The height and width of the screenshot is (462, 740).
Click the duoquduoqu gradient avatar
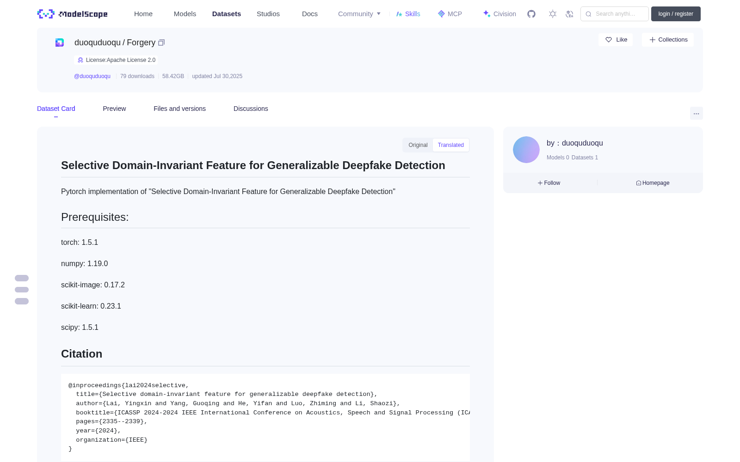pyautogui.click(x=526, y=150)
